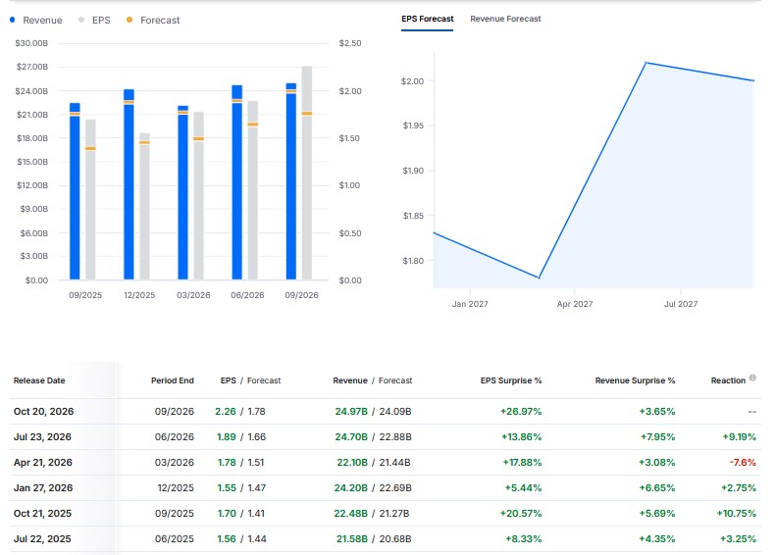Select the Apr 21, 2026 release date
The image size is (776, 555).
tap(43, 463)
